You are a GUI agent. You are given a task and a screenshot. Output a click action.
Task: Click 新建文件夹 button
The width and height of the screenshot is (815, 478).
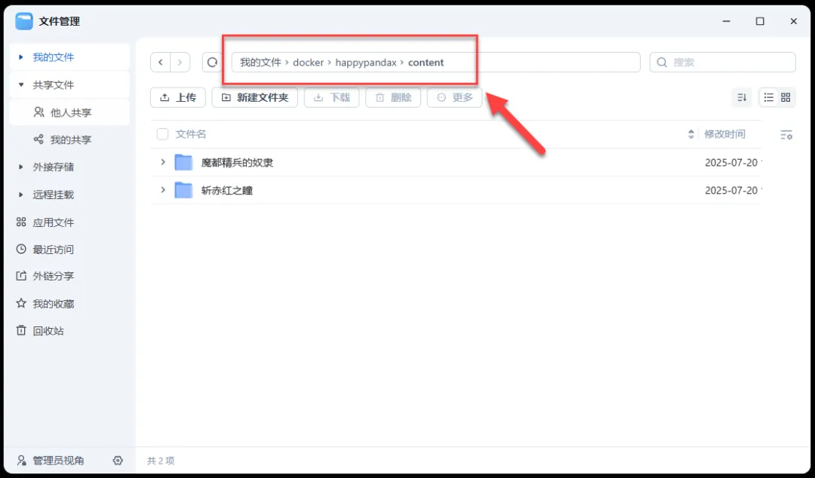255,97
